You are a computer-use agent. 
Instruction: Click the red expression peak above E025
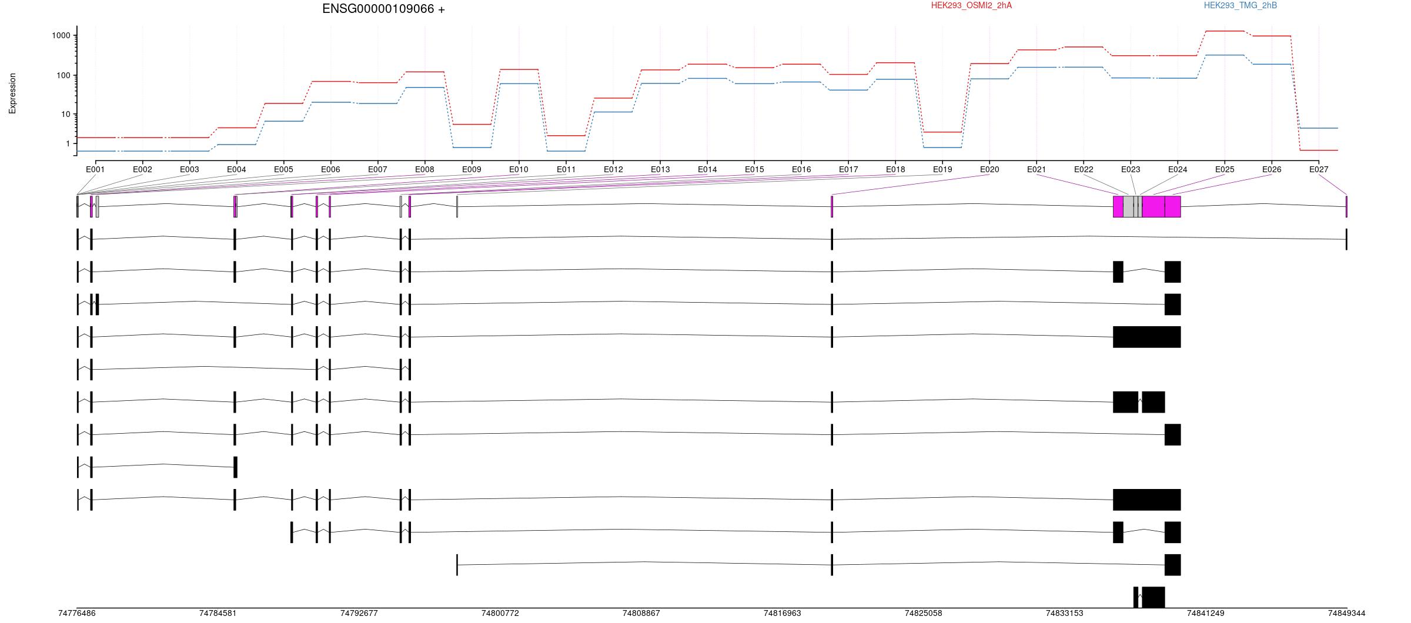point(1225,31)
